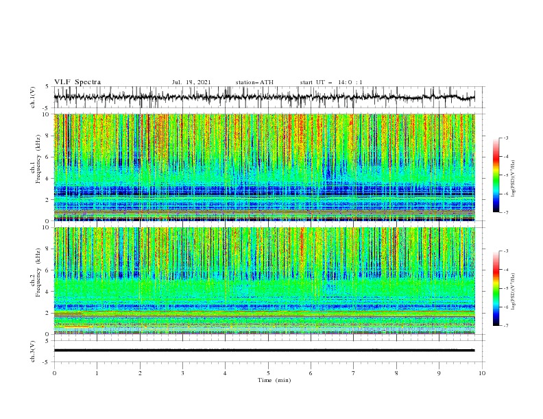Click the ch.1 spectrogram color bar
The image size is (543, 419).
(x=496, y=175)
